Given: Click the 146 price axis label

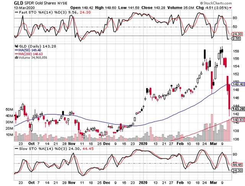Looking at the screenshot, I should click(236, 98).
